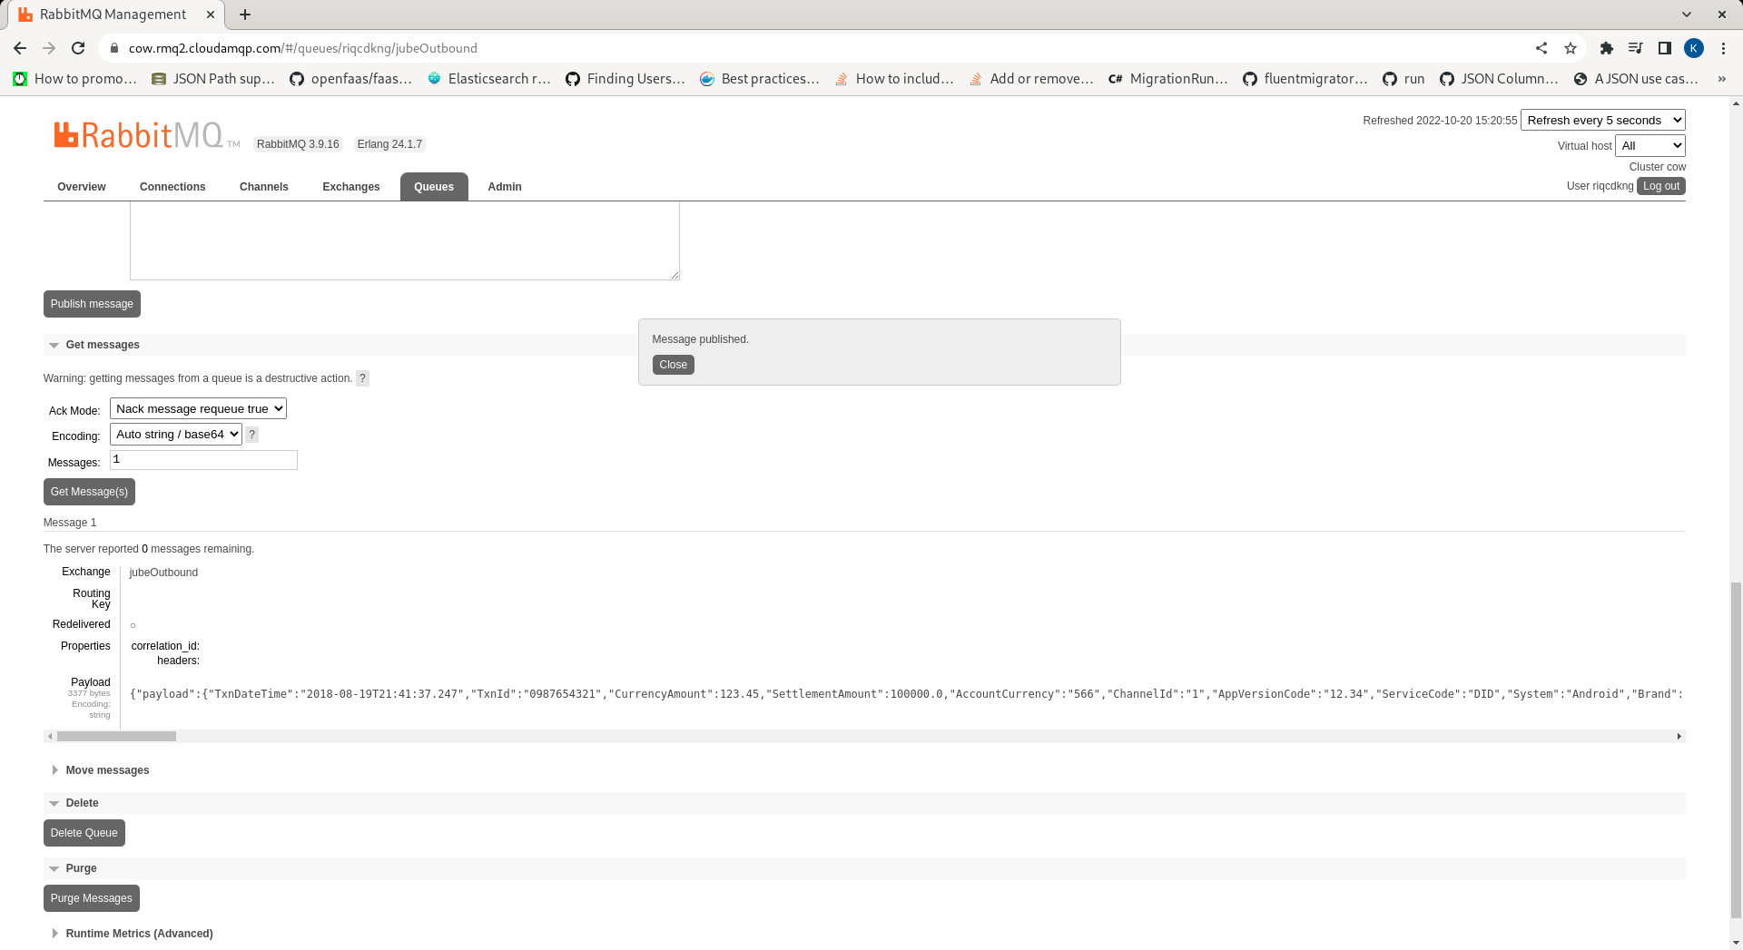Go forward in browser history
The image size is (1743, 950).
49,48
